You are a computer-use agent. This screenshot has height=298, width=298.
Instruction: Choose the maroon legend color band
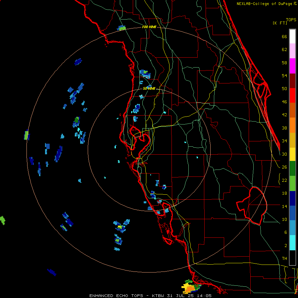click(292, 81)
